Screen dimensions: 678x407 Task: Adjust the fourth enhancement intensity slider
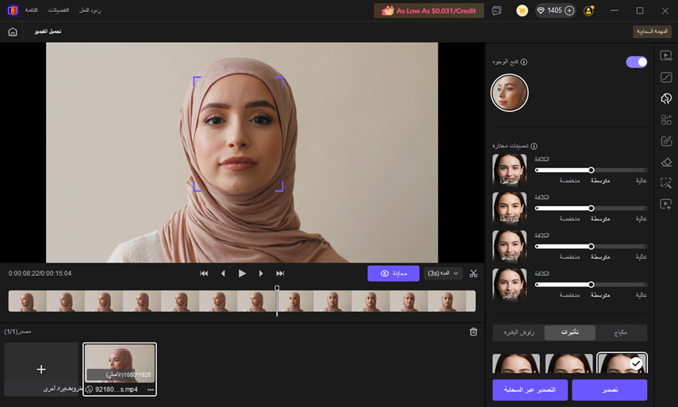(x=591, y=284)
